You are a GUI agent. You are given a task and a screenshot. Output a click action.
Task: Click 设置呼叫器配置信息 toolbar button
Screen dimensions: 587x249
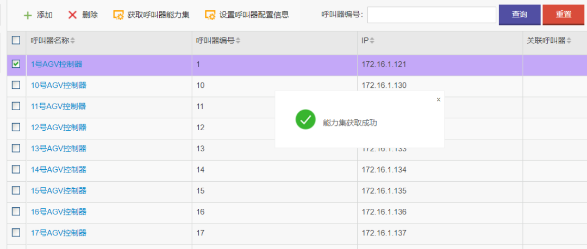coord(247,15)
